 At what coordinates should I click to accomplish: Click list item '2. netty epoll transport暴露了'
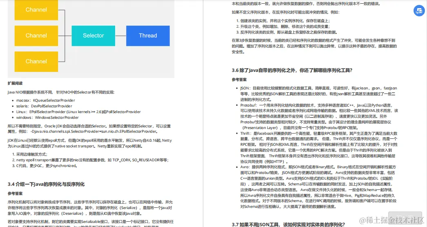90,160
